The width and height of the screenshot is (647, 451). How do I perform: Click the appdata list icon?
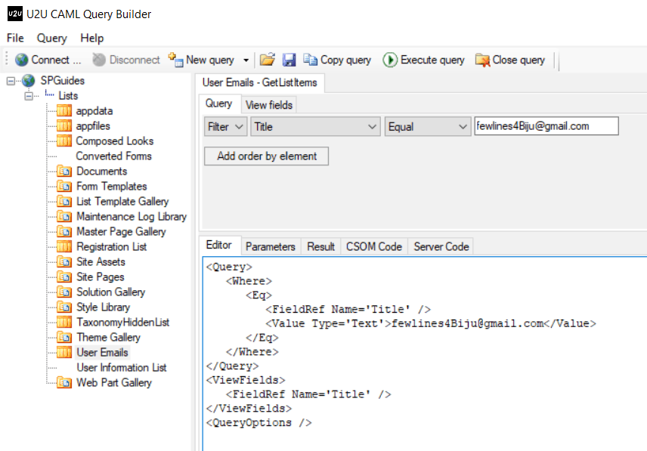pos(64,110)
